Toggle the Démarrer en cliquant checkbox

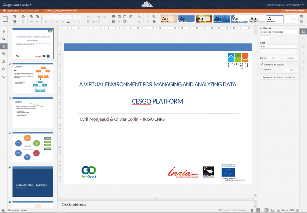261,64
